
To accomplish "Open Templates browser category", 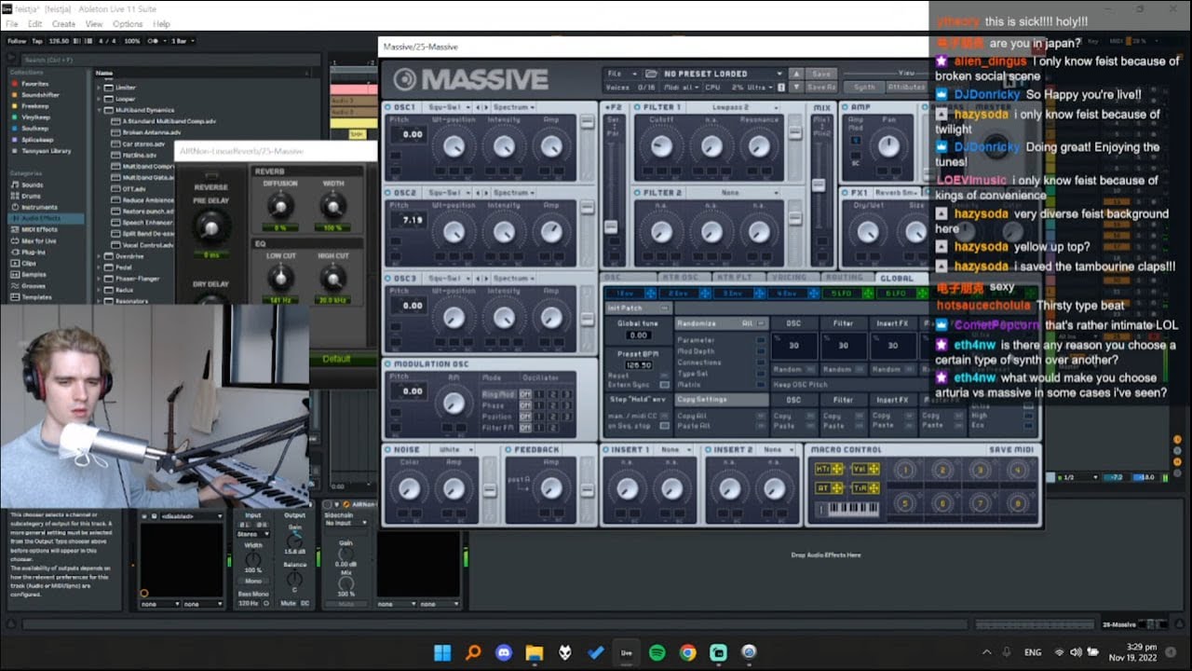I will coord(35,296).
